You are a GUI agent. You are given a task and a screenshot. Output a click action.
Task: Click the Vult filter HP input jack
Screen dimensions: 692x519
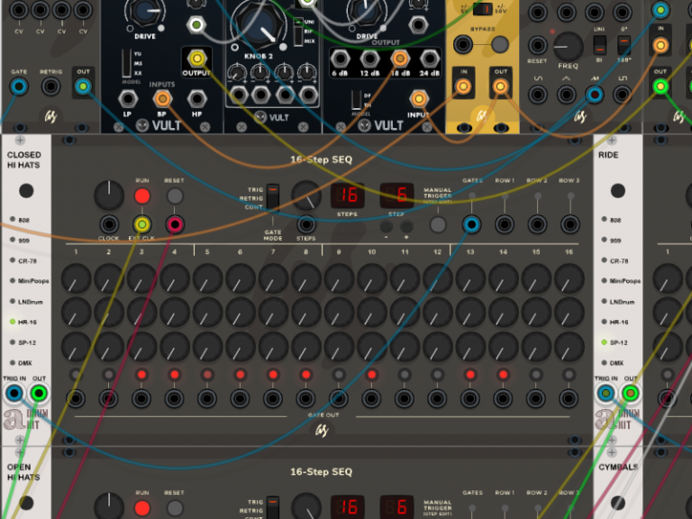(x=196, y=98)
